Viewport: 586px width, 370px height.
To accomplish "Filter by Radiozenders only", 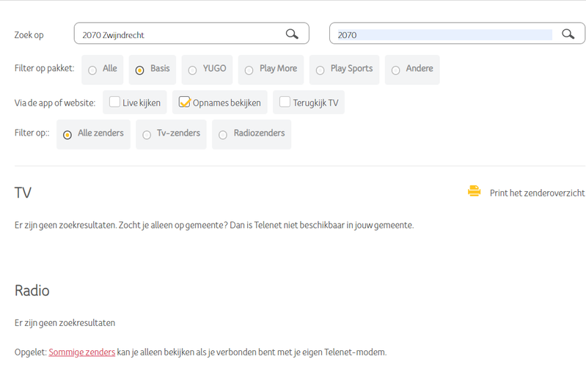I will pos(223,135).
